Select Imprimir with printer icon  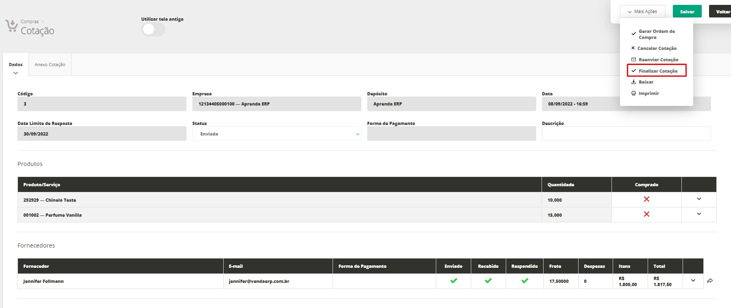click(x=648, y=93)
